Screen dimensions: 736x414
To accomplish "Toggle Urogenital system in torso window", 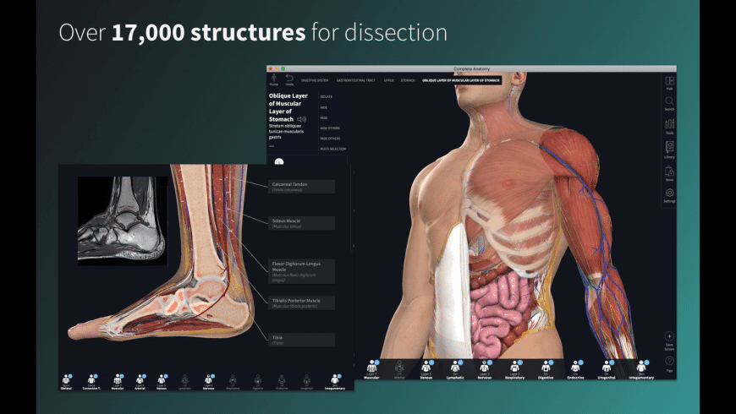I will click(607, 369).
